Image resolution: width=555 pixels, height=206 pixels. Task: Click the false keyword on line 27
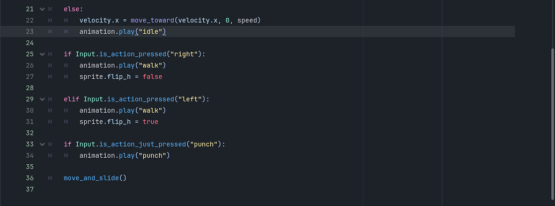[152, 77]
